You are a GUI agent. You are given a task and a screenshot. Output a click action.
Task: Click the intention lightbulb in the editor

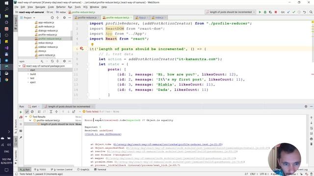pyautogui.click(x=92, y=44)
